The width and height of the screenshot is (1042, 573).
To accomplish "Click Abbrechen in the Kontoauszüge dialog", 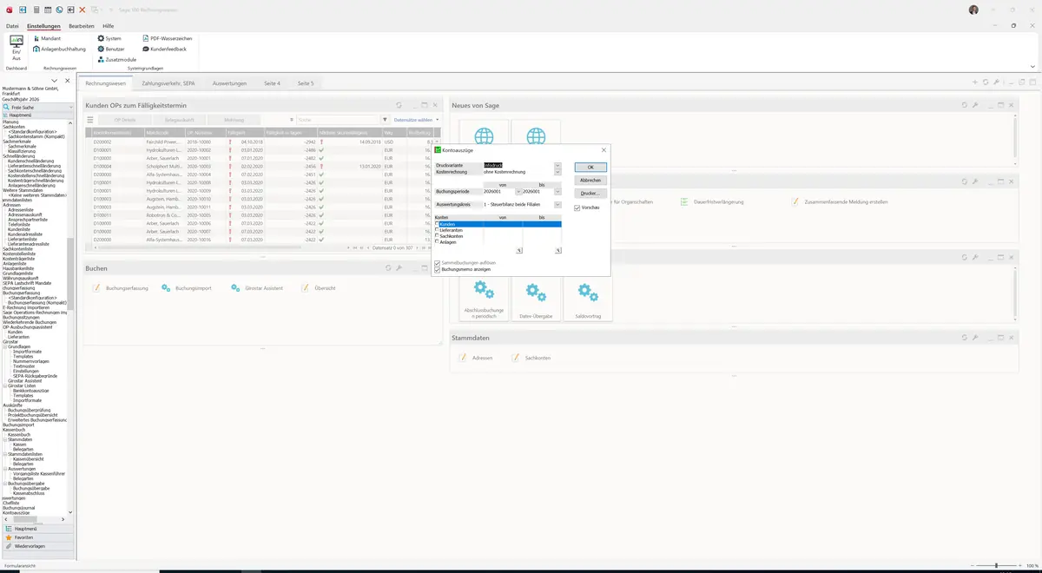I will [590, 180].
